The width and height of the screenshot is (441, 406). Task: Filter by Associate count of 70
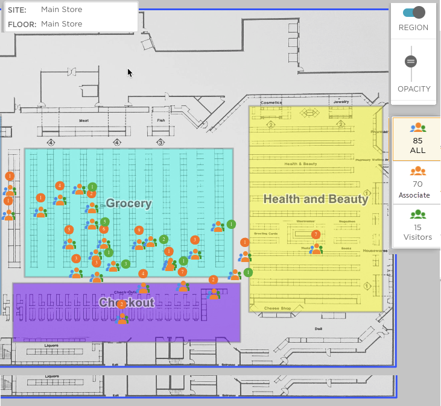(417, 183)
